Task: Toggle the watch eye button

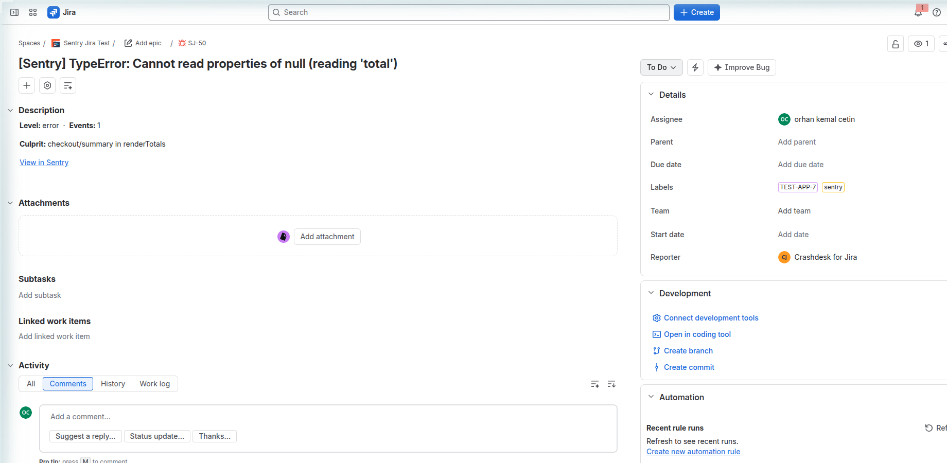Action: click(x=921, y=44)
